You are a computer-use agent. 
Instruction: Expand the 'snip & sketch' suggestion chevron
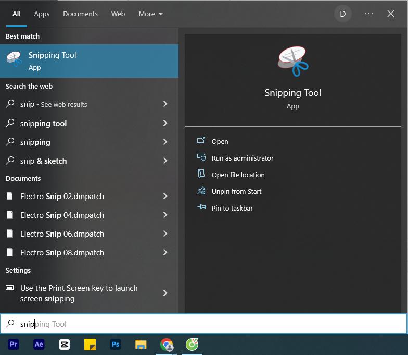tap(165, 161)
